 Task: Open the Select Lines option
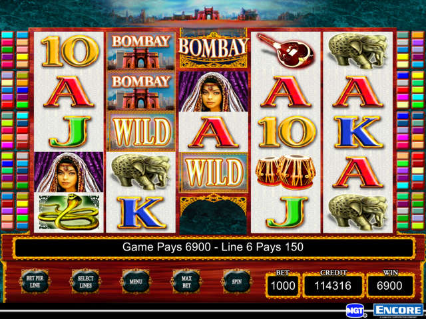pyautogui.click(x=86, y=282)
